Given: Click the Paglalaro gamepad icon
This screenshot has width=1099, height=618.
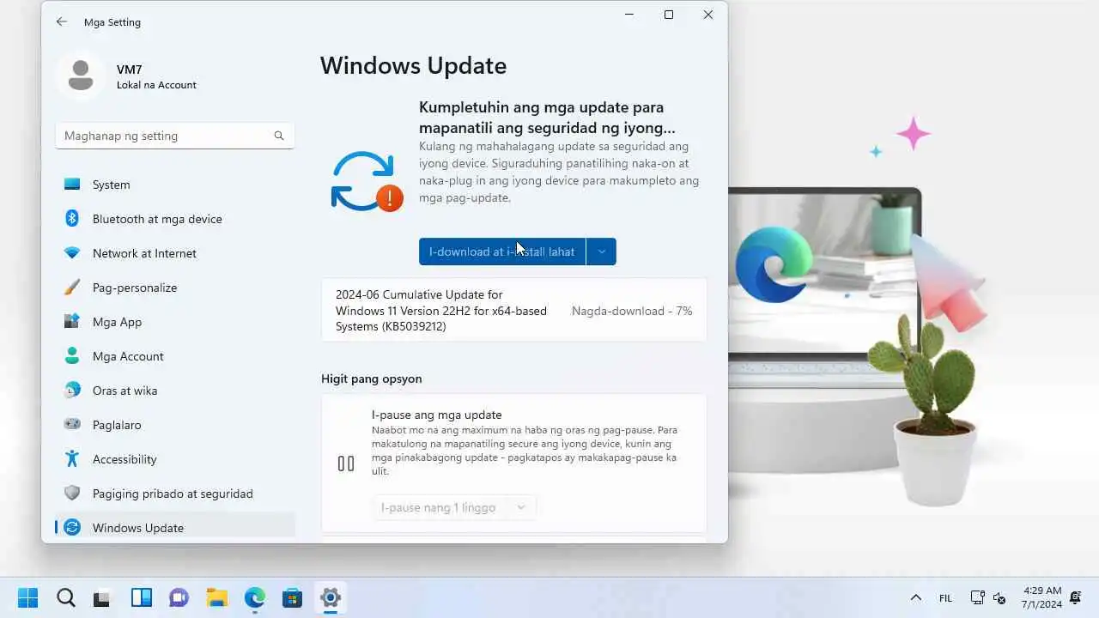Looking at the screenshot, I should click(72, 425).
